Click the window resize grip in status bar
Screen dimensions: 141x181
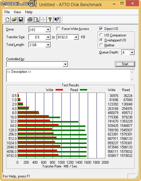[x=137, y=176]
